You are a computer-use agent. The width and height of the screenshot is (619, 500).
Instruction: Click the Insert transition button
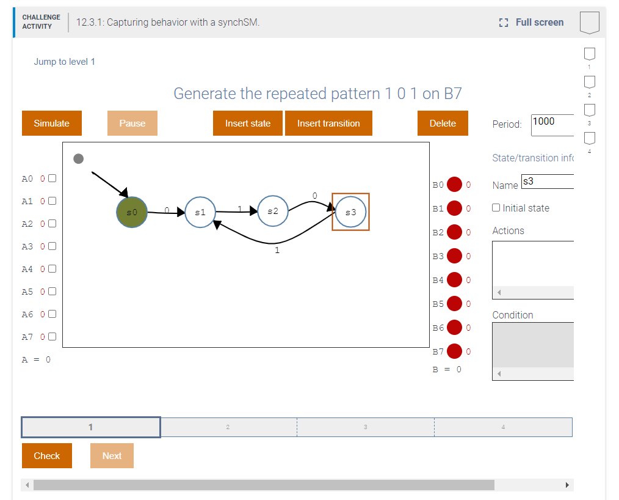tap(328, 123)
